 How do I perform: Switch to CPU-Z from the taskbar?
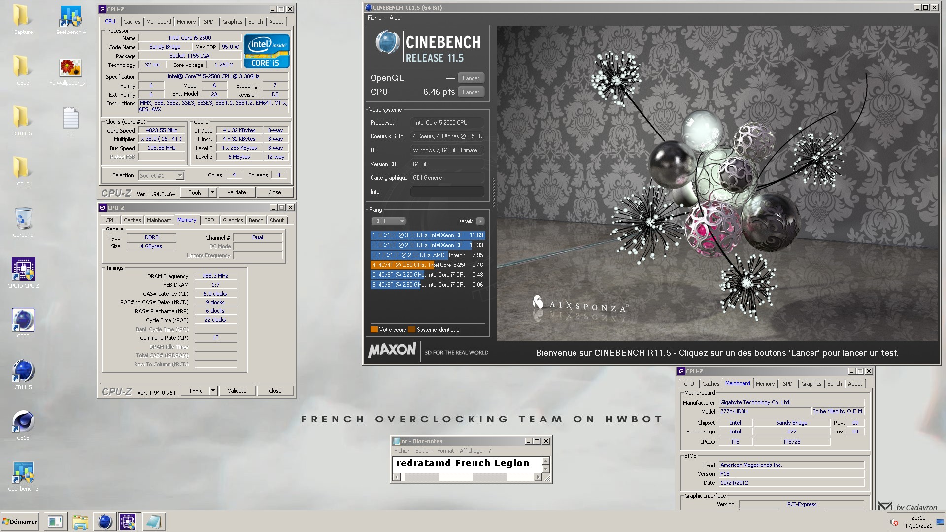point(128,522)
